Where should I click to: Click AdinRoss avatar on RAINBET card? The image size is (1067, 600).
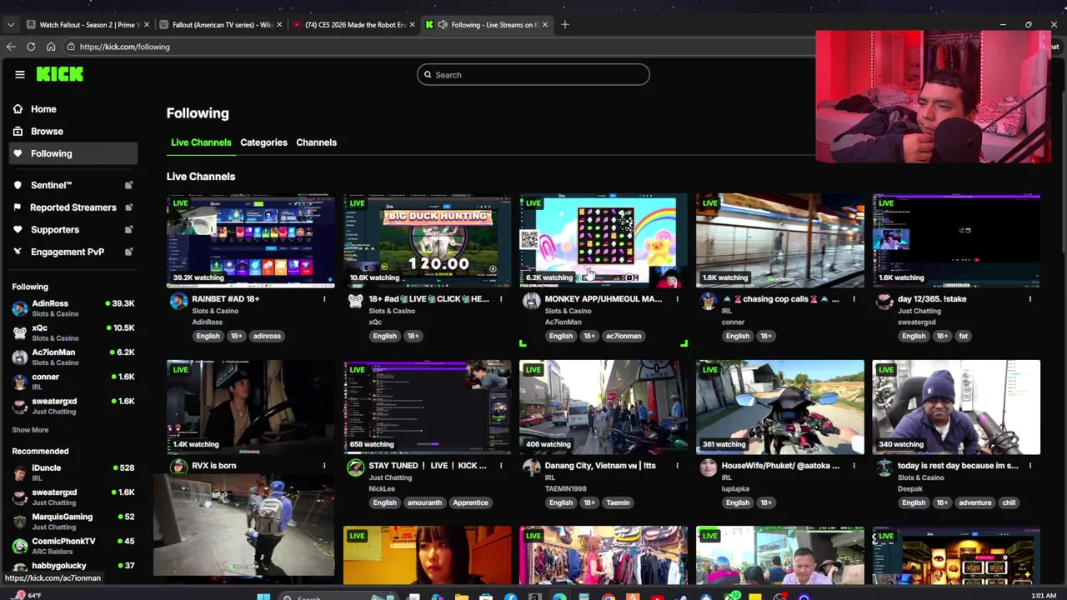[x=178, y=302]
